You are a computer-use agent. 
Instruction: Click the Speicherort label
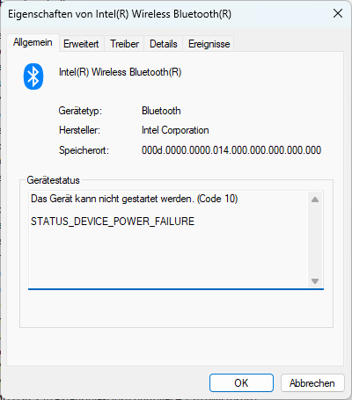pos(84,150)
